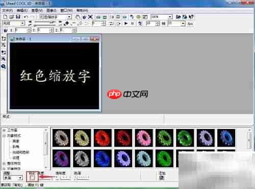The image size is (255, 189).
Task: Click the bright red gear thumbnail in the first row
Action: 103,138
